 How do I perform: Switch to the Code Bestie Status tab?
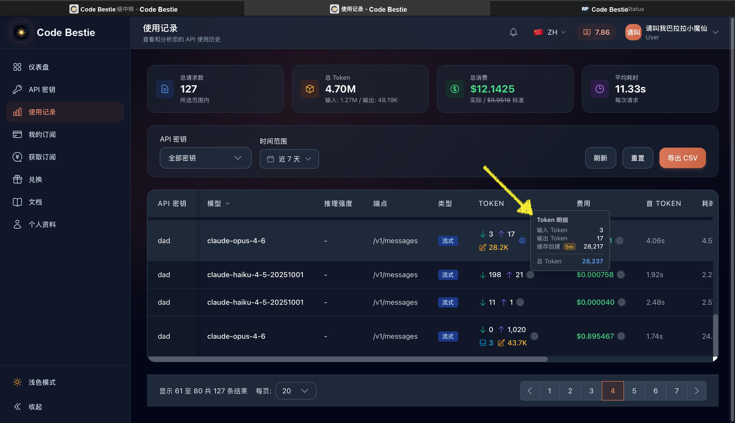pyautogui.click(x=612, y=9)
